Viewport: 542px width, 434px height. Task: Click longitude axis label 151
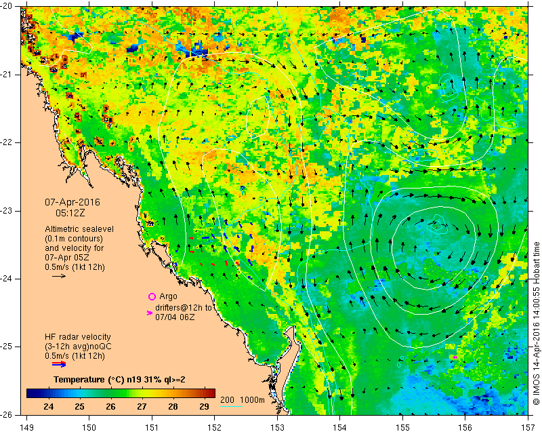coord(152,427)
